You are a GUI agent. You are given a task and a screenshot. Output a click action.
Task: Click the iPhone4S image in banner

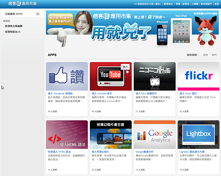coord(162,35)
